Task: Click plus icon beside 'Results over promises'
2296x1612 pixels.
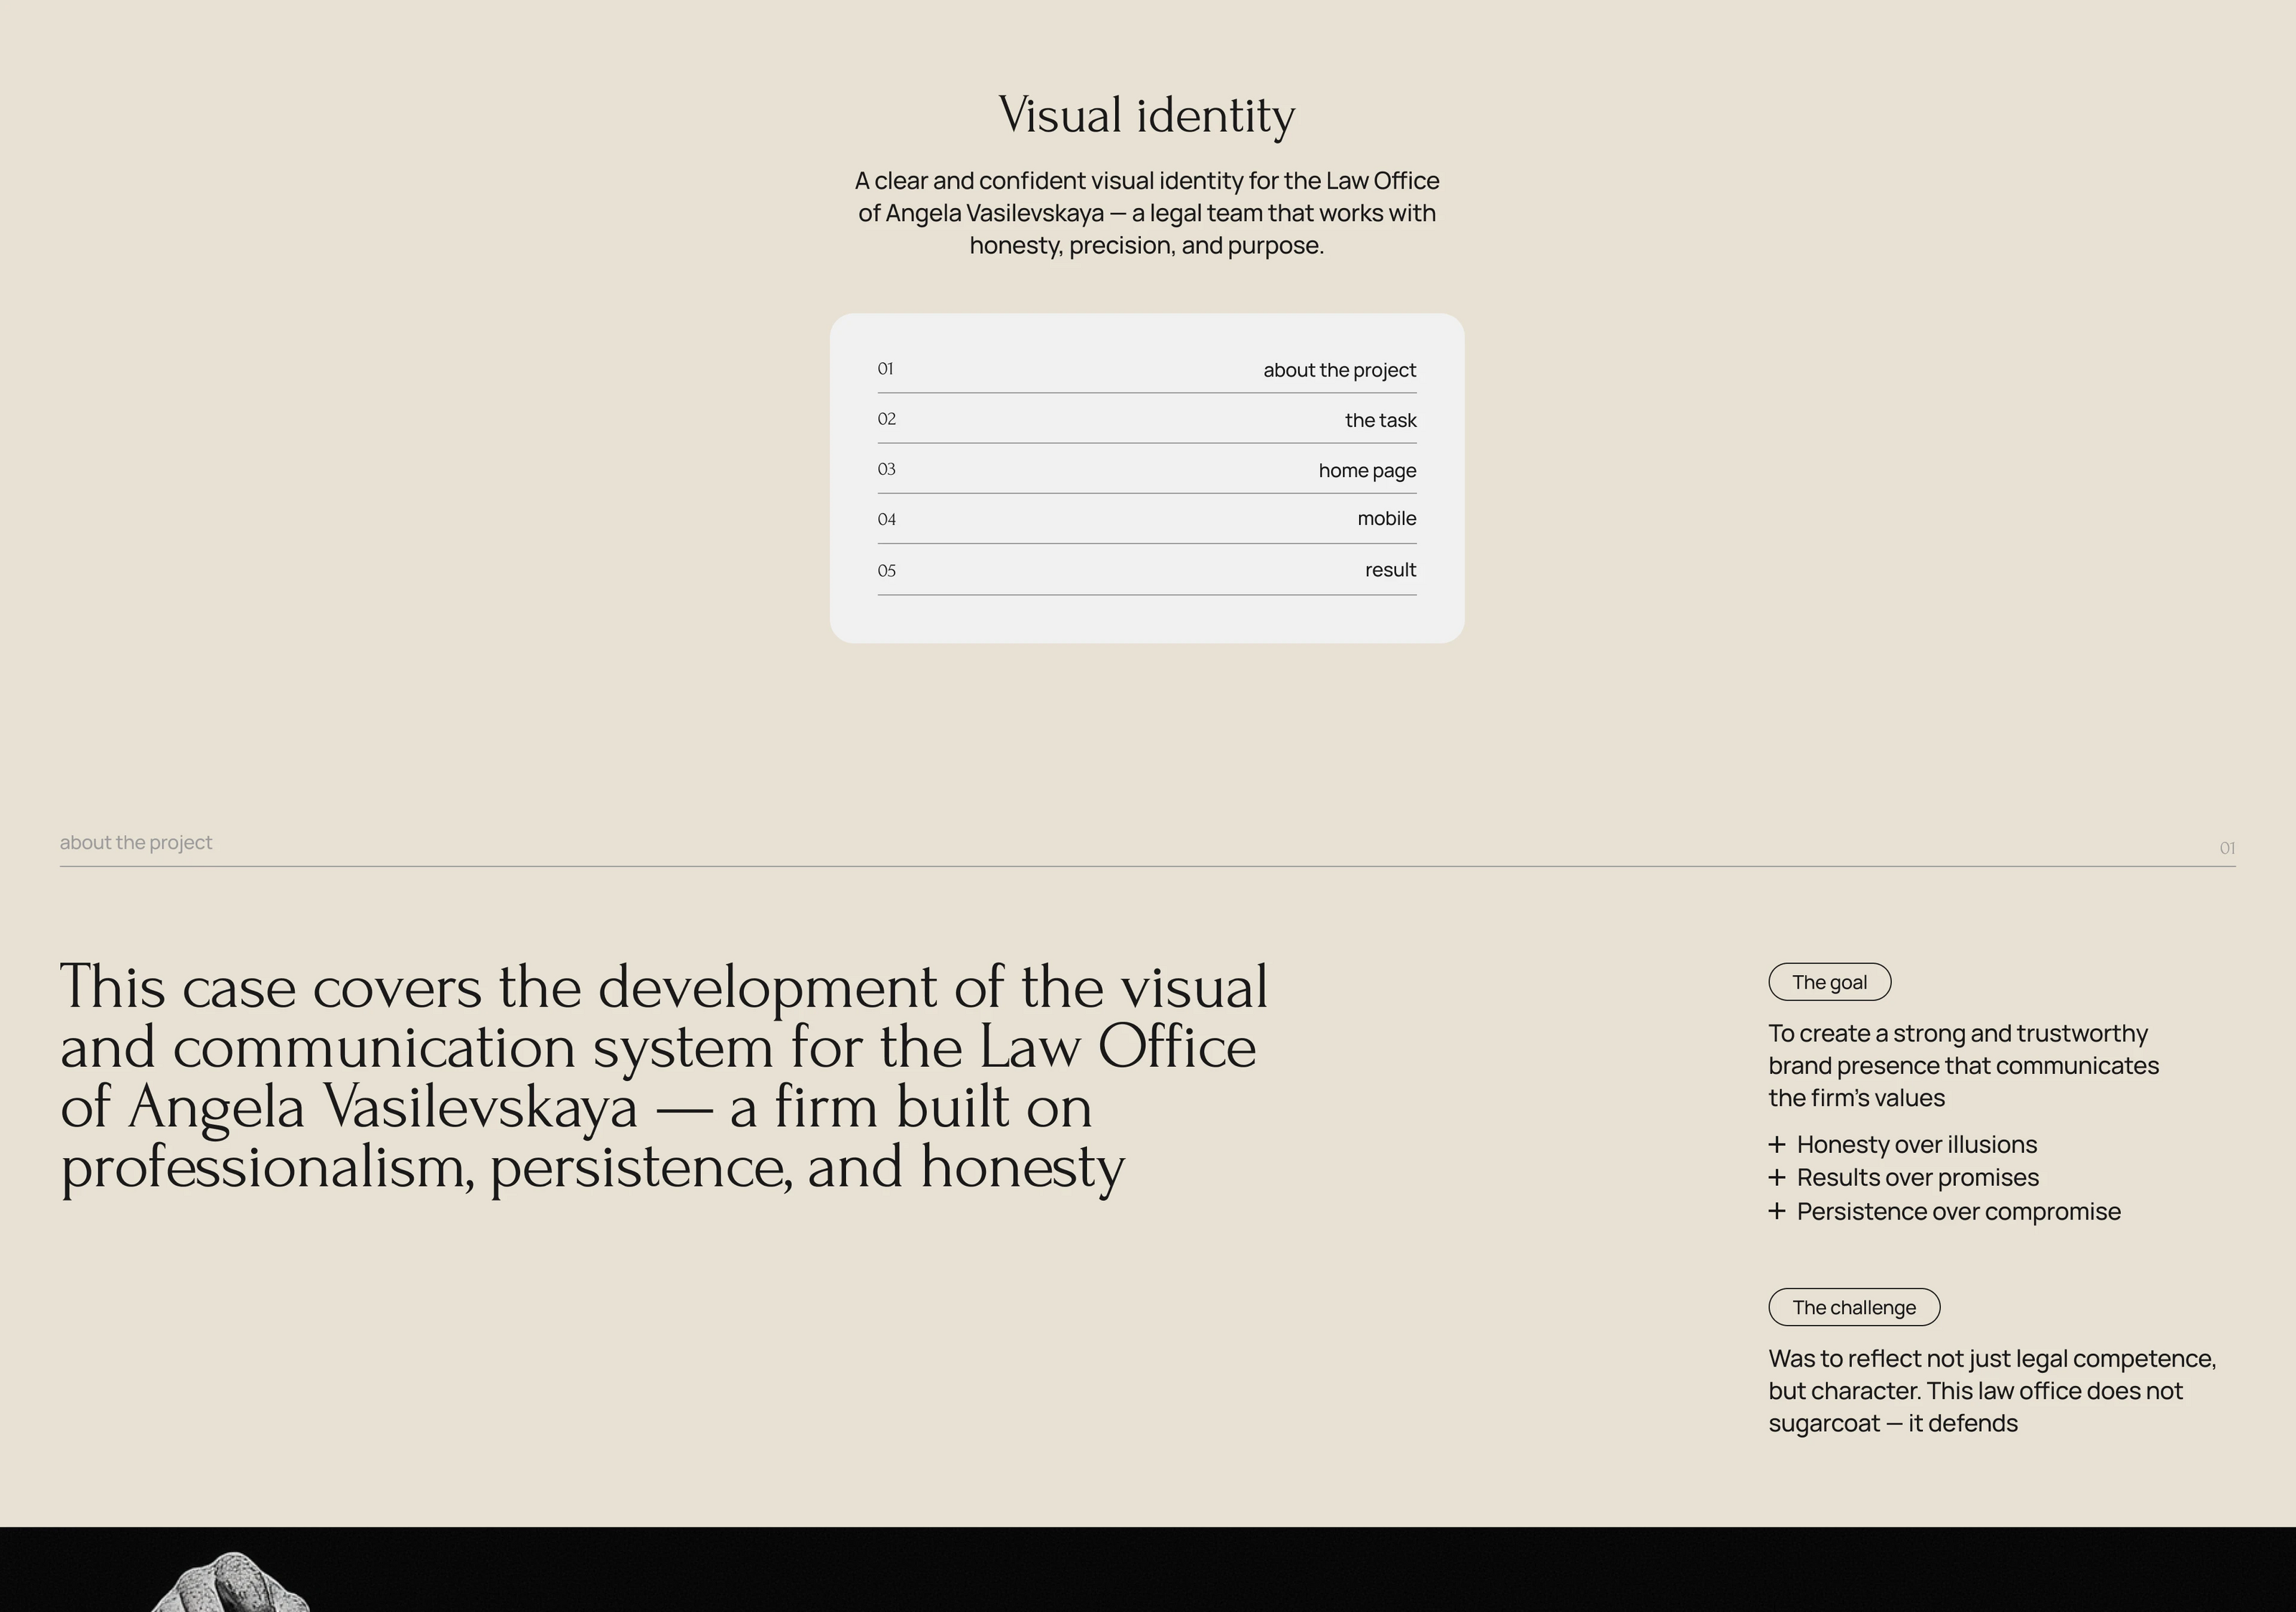Action: click(x=1776, y=1177)
